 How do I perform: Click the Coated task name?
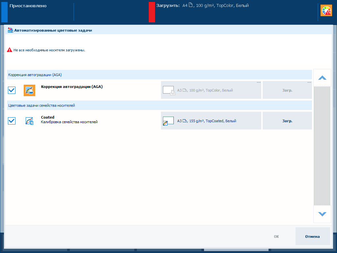click(x=47, y=117)
